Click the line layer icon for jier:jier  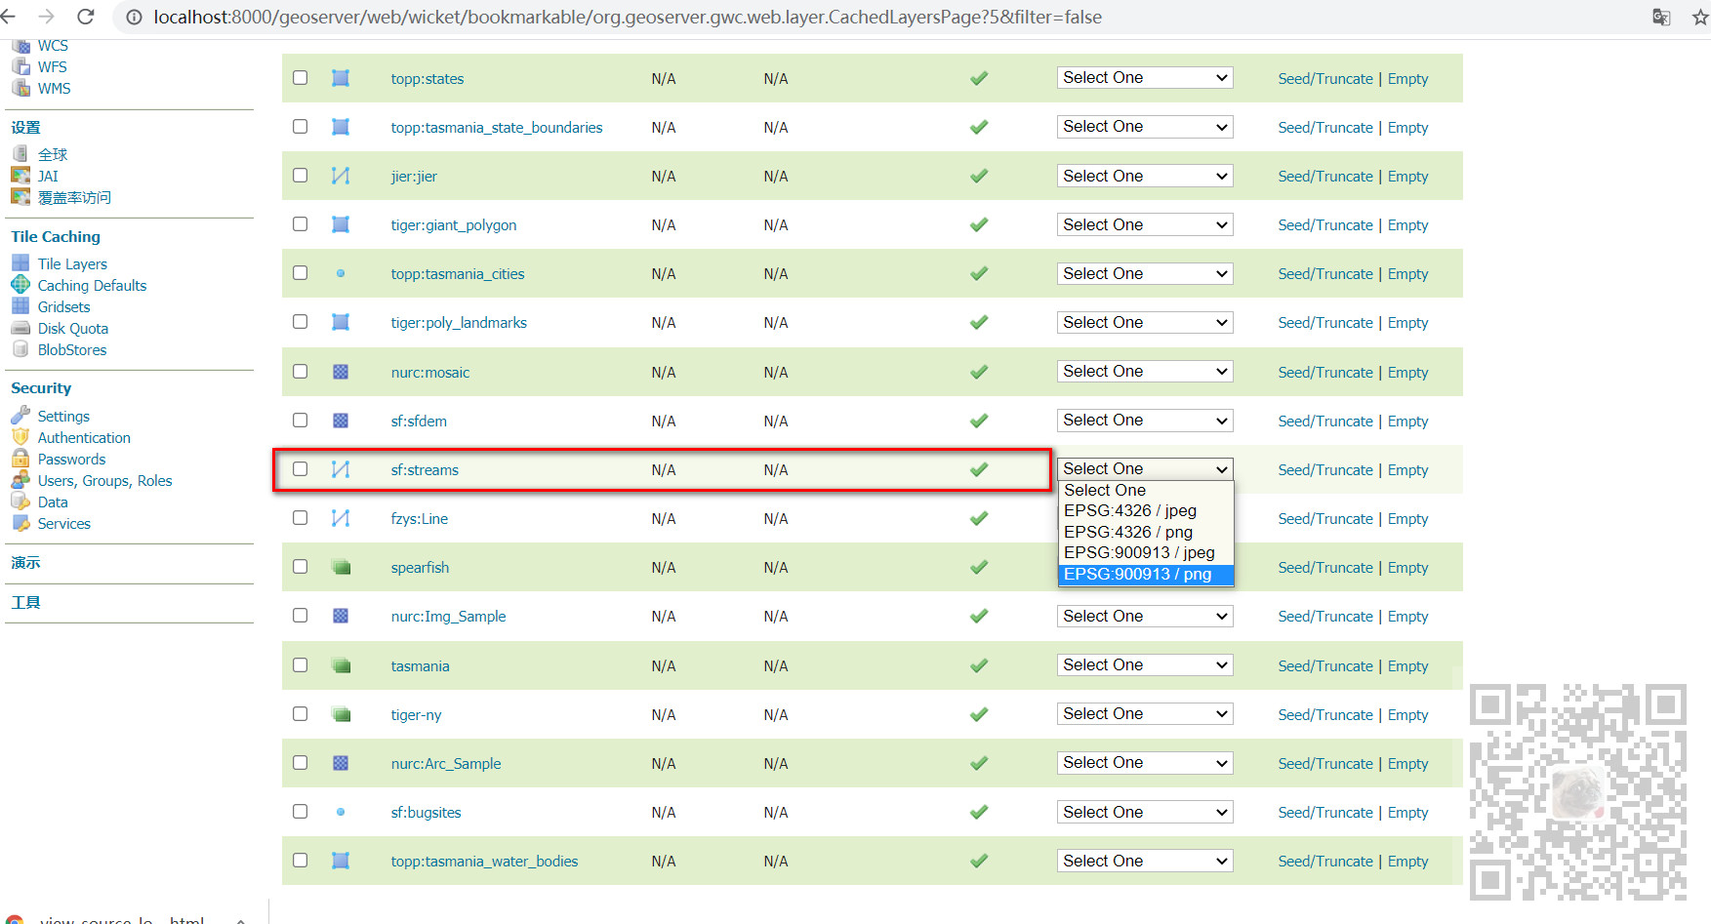click(341, 176)
